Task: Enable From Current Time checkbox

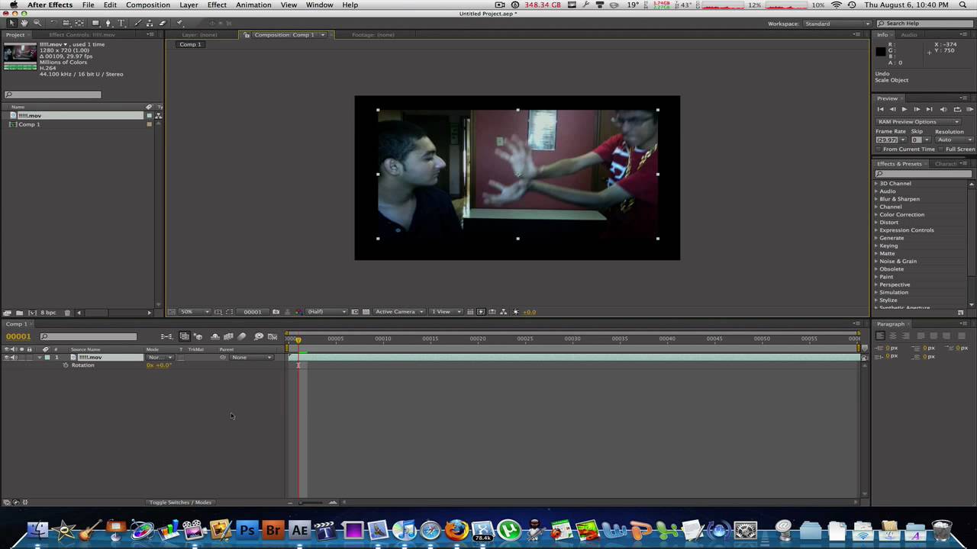Action: tap(879, 149)
